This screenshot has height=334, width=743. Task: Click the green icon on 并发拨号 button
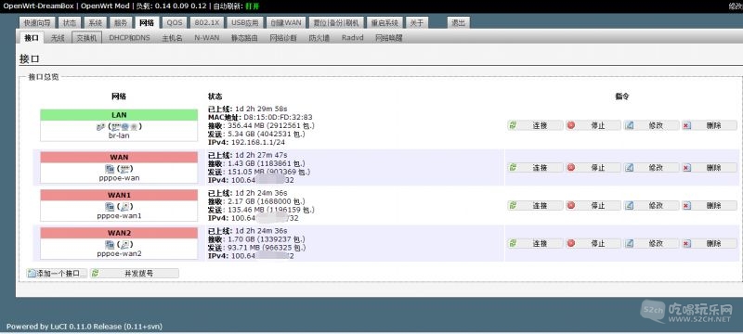pos(95,274)
